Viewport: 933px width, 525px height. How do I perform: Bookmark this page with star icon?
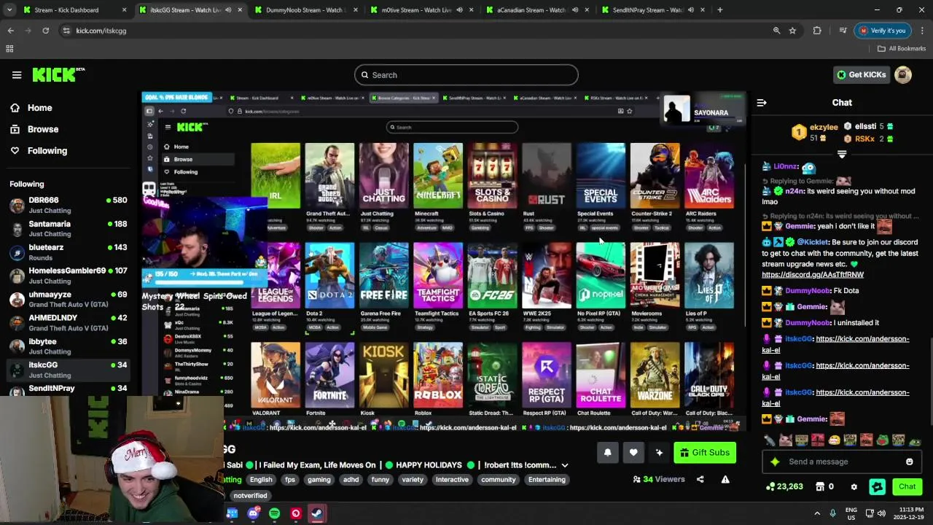[792, 31]
